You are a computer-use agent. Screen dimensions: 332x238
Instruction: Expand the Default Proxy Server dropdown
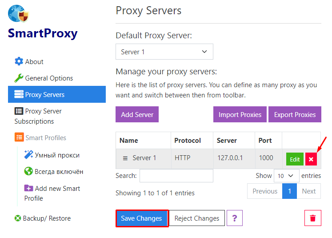click(x=164, y=52)
